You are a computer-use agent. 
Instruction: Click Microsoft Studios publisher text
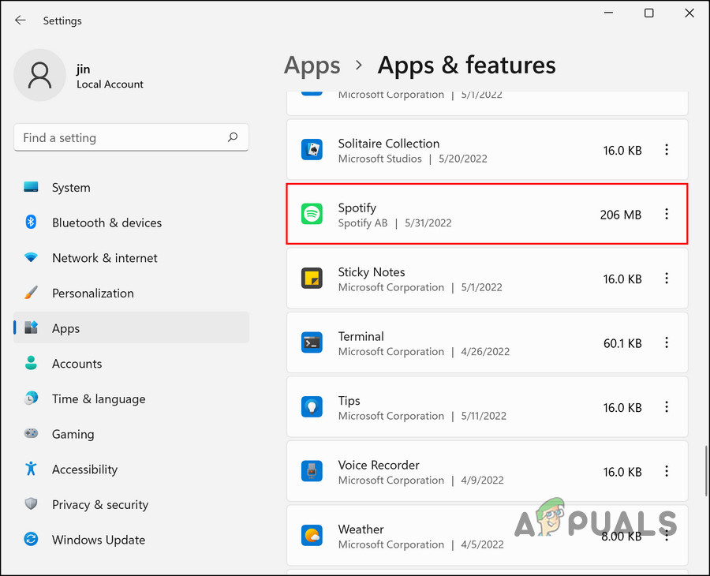(380, 159)
